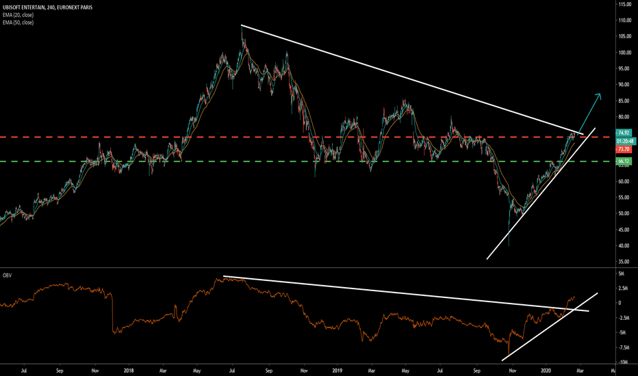Viewport: 638px width, 376px height.
Task: Click the 115.00 price axis label
Action: [624, 4]
